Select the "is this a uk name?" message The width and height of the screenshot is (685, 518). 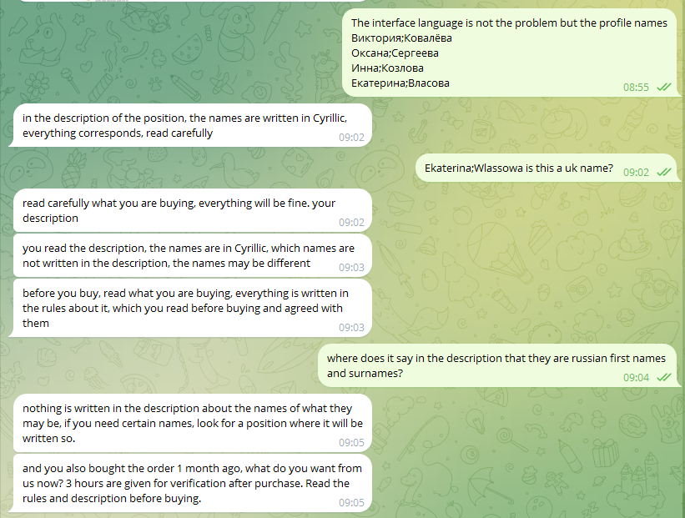coord(518,168)
